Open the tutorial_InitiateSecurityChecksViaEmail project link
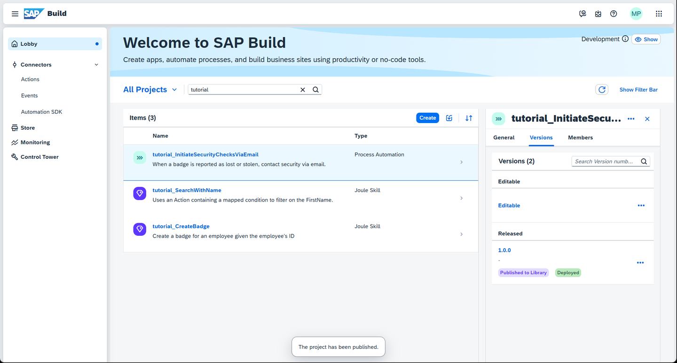Screen dimensions: 677x363 click(205, 154)
